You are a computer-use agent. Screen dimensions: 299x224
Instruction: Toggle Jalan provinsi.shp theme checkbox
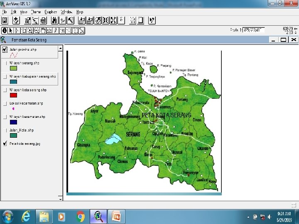click(5, 49)
